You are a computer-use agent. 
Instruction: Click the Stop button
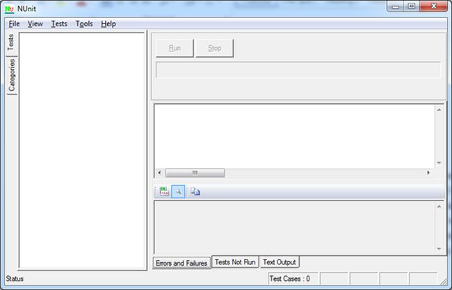214,48
